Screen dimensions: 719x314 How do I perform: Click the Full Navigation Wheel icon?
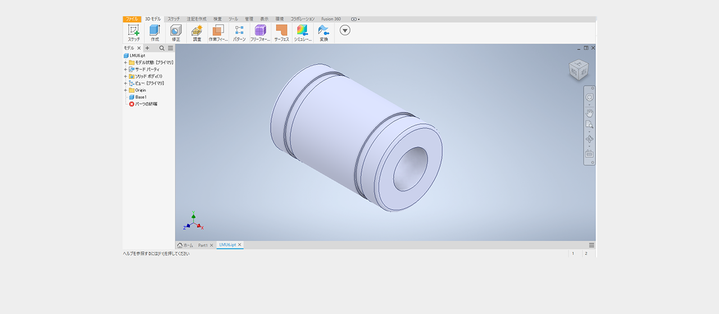click(x=589, y=97)
